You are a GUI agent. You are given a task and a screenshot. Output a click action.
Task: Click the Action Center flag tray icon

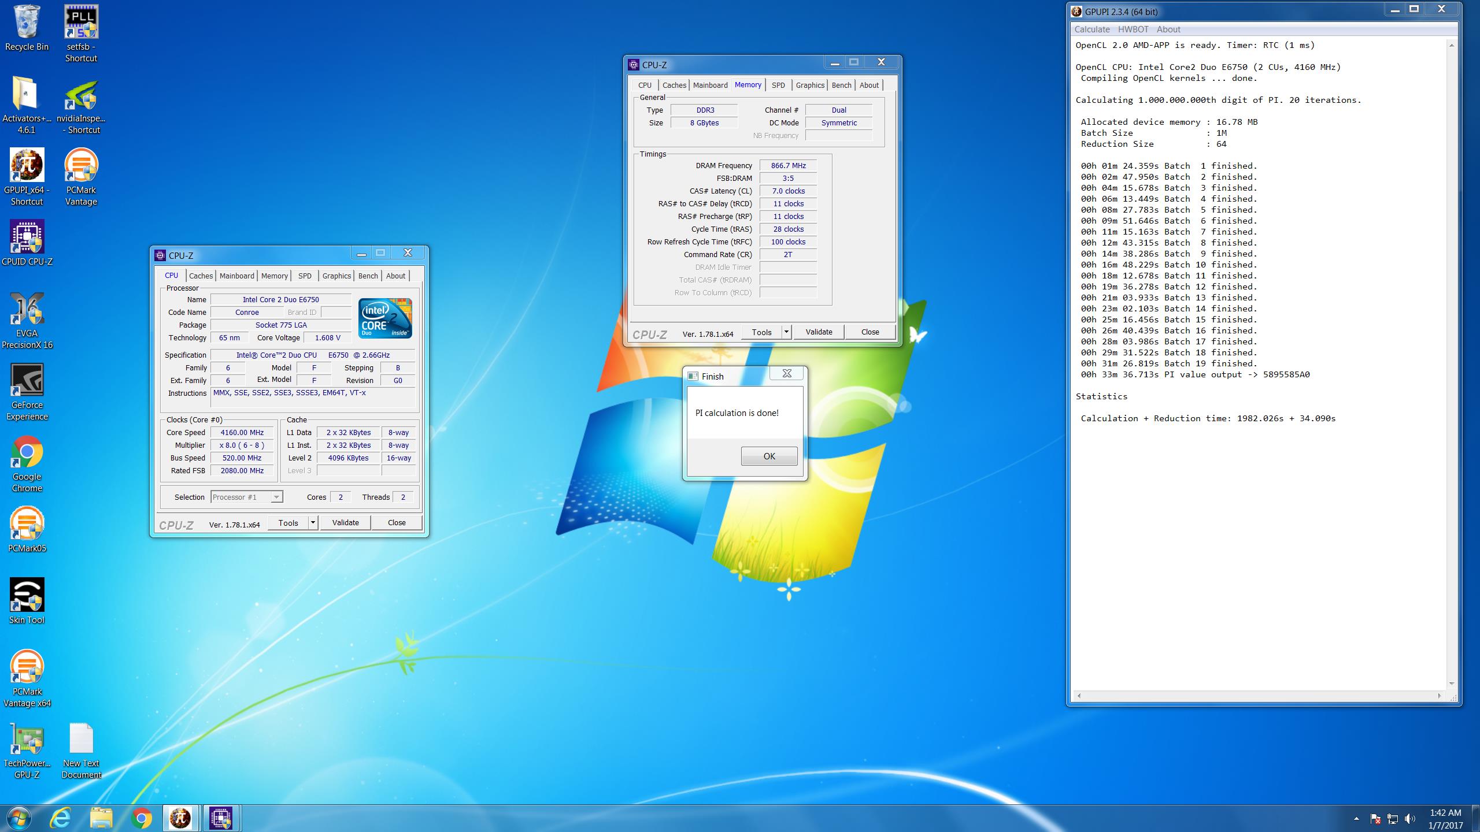point(1375,819)
